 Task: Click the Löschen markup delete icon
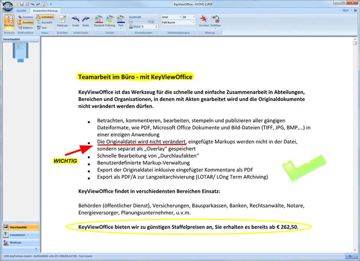[204, 19]
